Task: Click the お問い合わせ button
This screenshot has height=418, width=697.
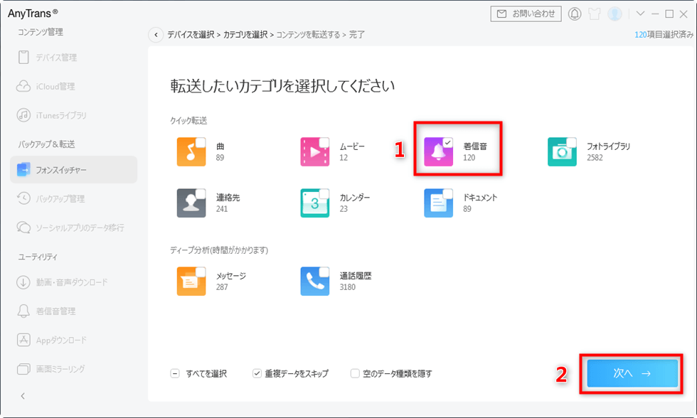Action: tap(526, 14)
